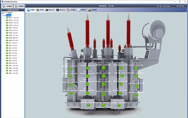Select UHF2: 21.6 mV in device list
Image resolution: width=188 pixels, height=118 pixels.
(13, 30)
